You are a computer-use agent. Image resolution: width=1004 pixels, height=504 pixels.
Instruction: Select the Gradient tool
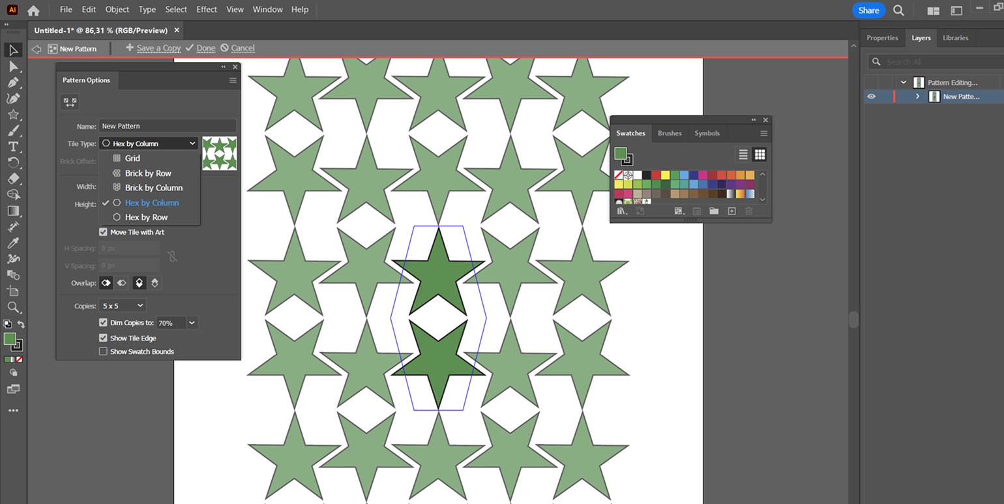coord(13,211)
